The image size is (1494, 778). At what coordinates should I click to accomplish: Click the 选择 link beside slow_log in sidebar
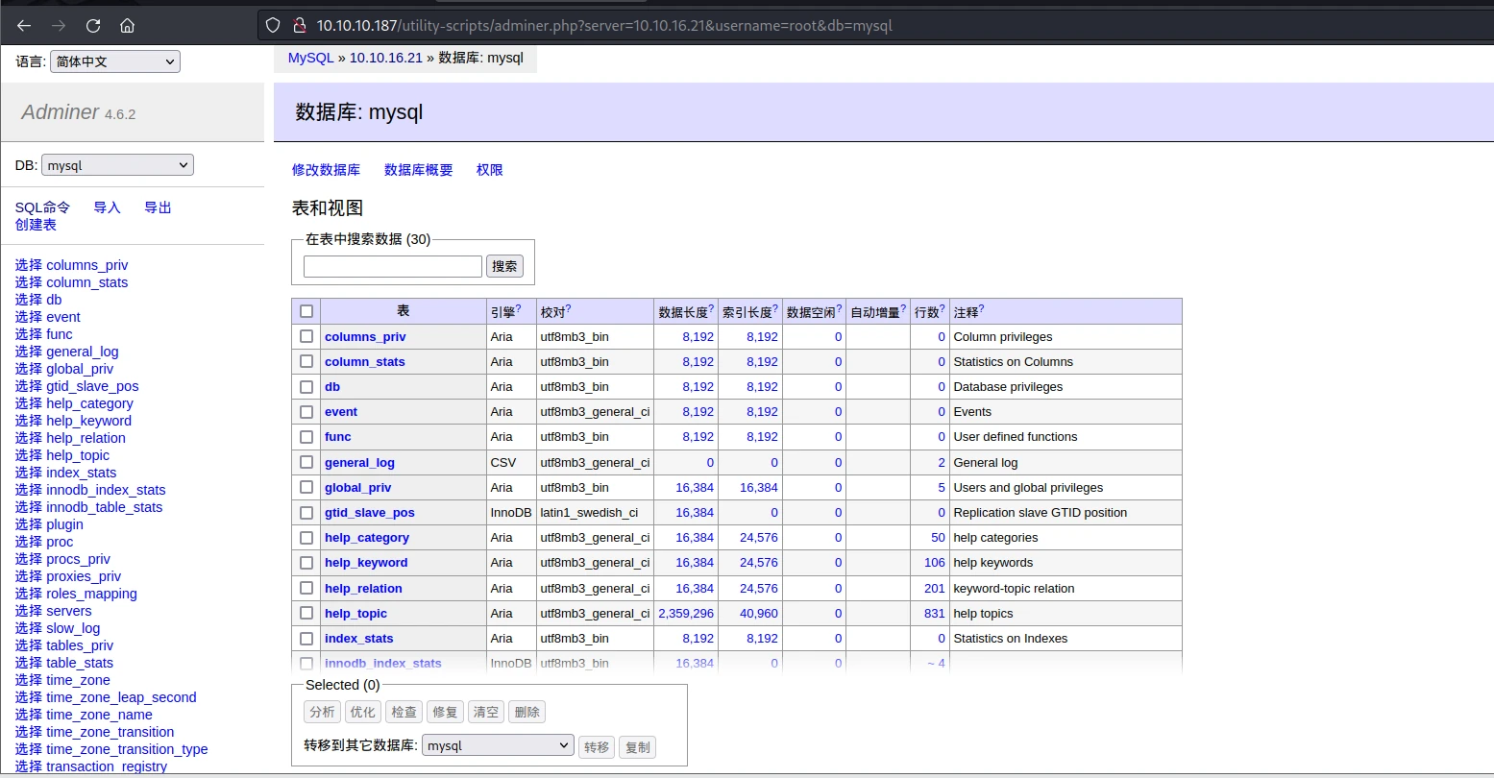pos(29,628)
